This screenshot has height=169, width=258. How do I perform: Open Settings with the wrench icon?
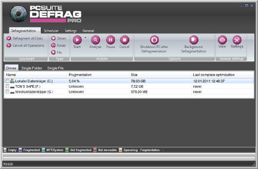click(237, 40)
